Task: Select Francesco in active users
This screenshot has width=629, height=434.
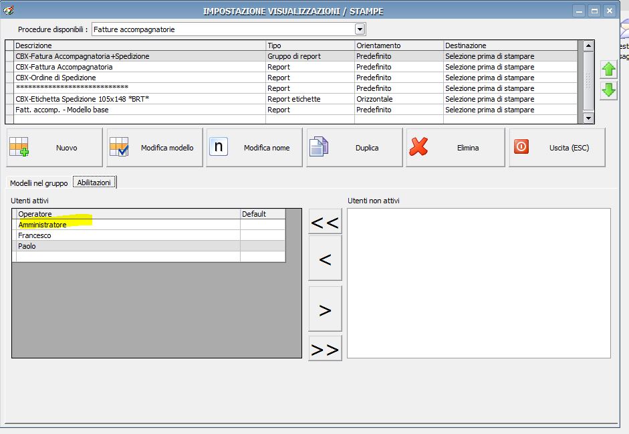Action: (x=128, y=235)
